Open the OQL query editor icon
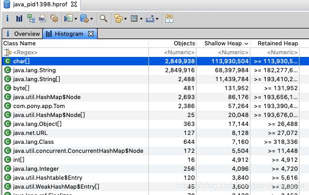This screenshot has height=195, width=309. (42, 18)
